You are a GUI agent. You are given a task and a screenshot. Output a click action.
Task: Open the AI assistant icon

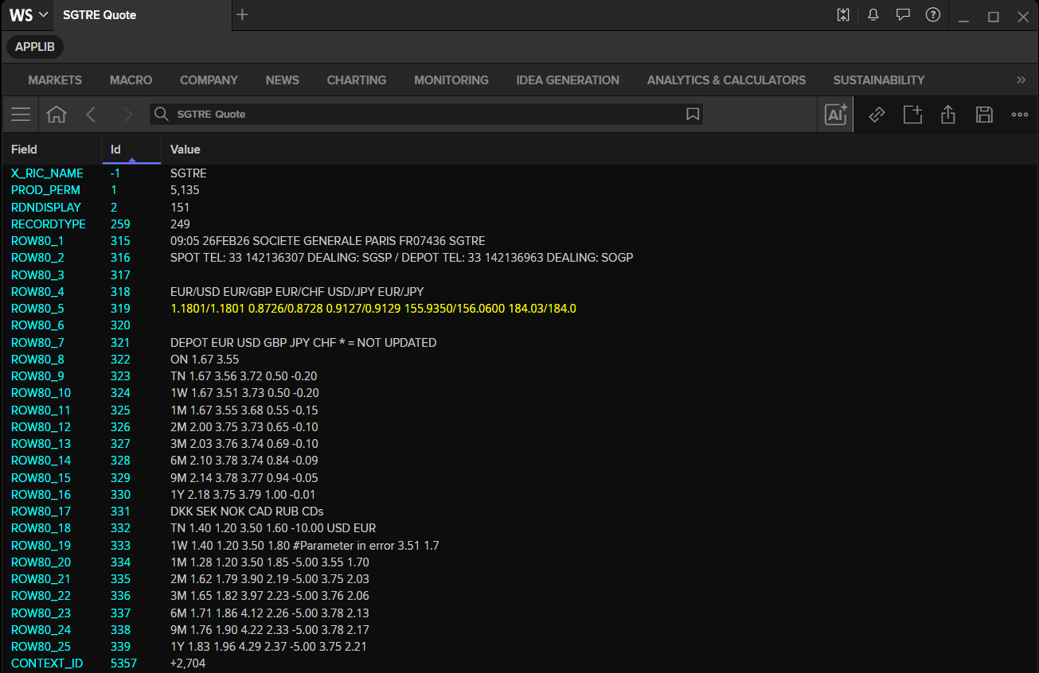point(836,115)
